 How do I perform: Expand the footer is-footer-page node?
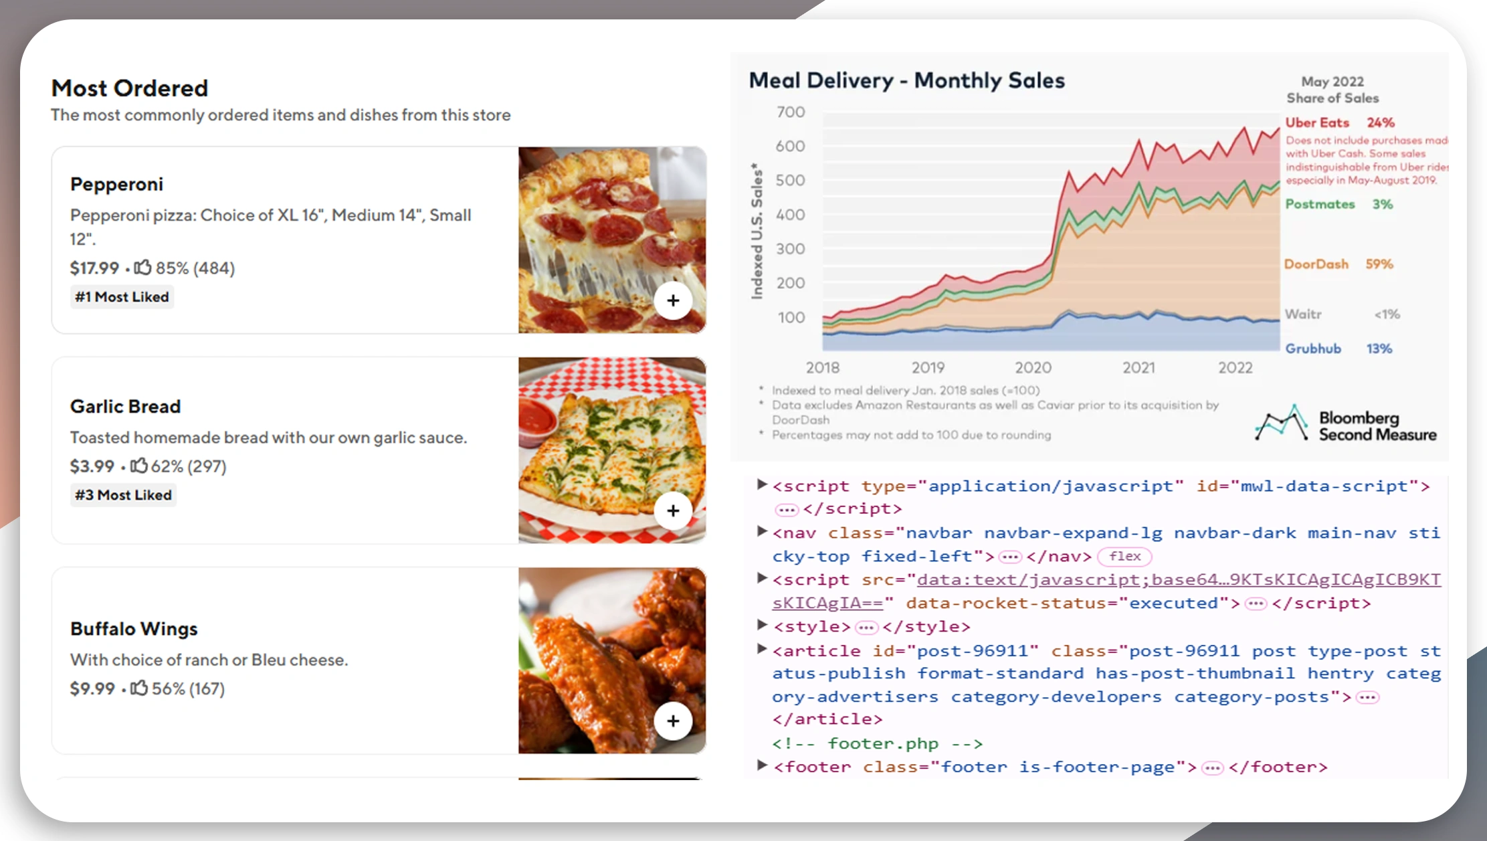[x=761, y=765]
